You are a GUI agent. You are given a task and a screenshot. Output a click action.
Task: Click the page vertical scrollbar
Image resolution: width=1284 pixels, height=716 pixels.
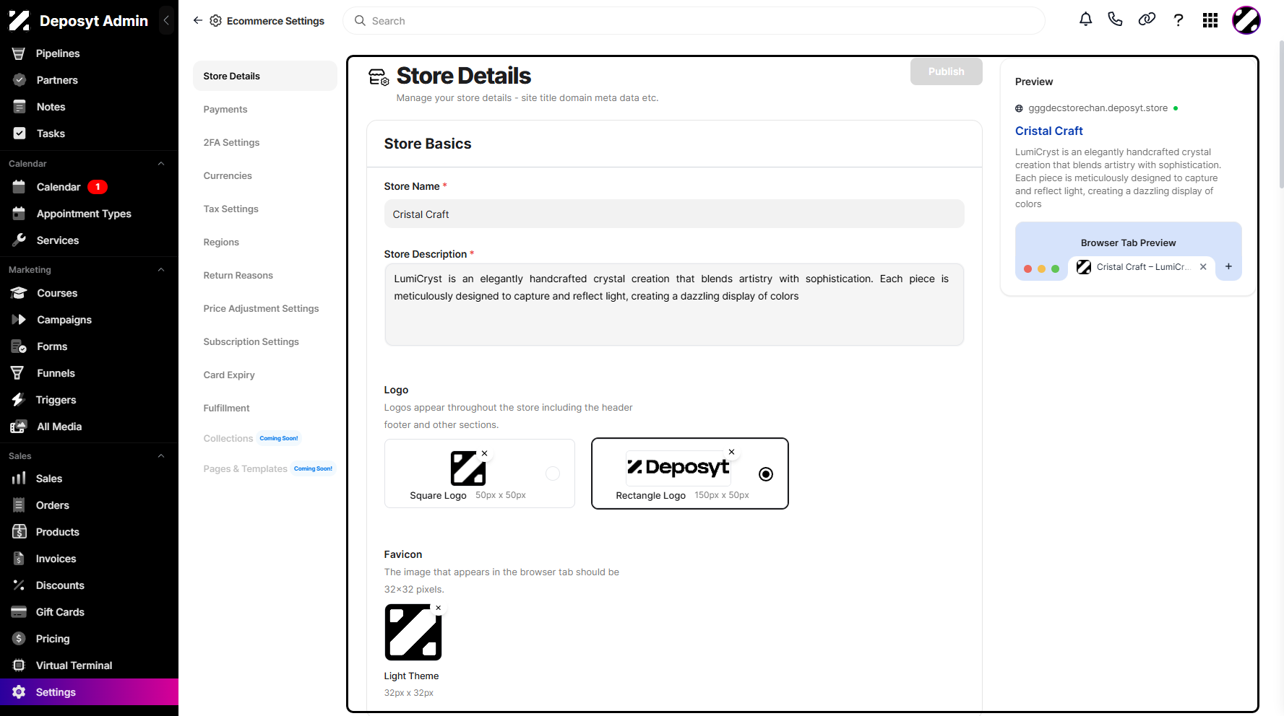pos(1280,115)
